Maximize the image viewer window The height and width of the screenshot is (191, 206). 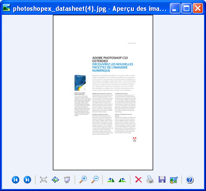[x=186, y=8]
